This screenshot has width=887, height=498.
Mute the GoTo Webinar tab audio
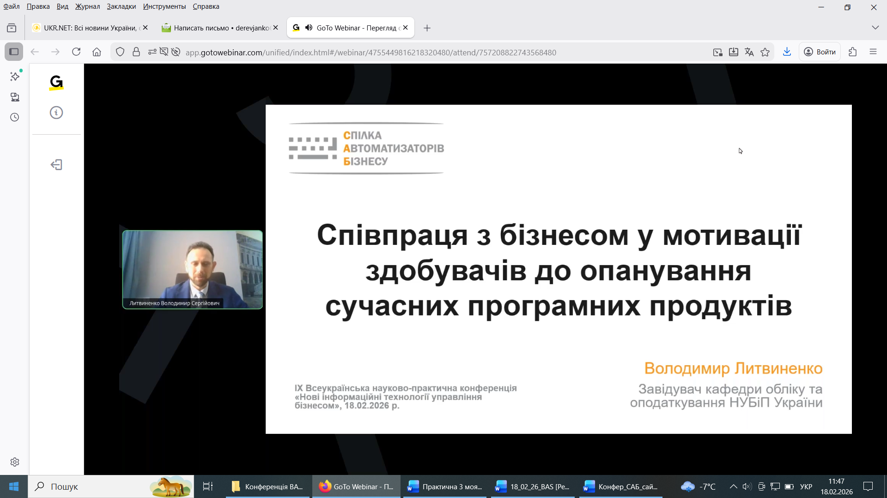coord(309,28)
